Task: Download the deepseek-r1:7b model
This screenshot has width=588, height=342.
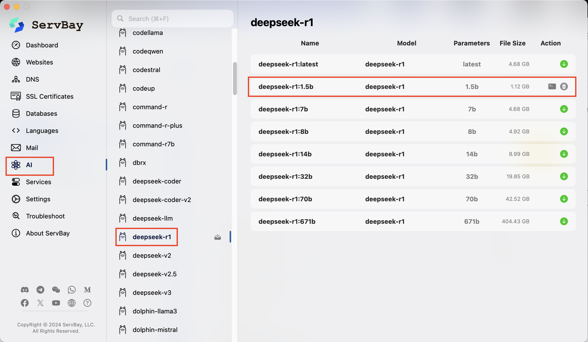Action: click(564, 109)
